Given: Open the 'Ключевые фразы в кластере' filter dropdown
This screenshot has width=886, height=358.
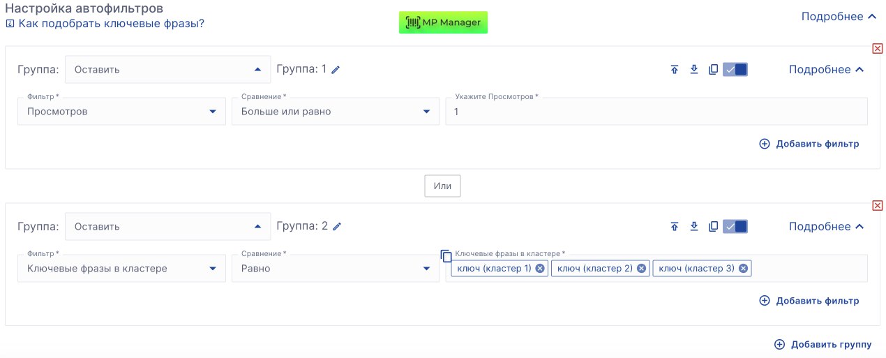Looking at the screenshot, I should tap(121, 269).
